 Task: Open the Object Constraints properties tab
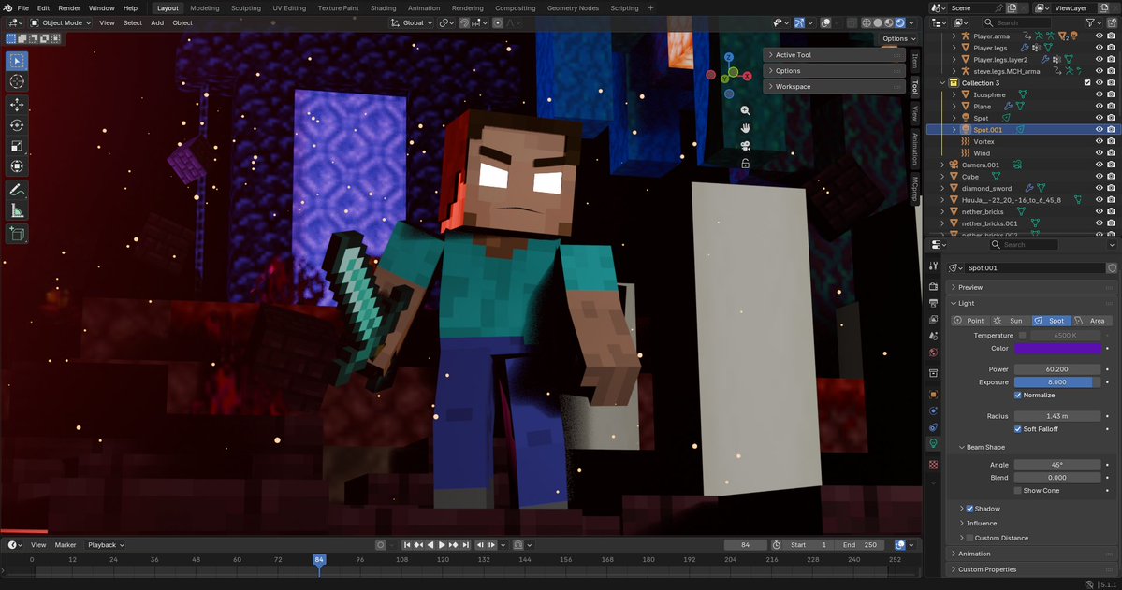pos(933,427)
